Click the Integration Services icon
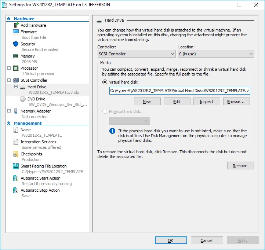 tap(15, 142)
